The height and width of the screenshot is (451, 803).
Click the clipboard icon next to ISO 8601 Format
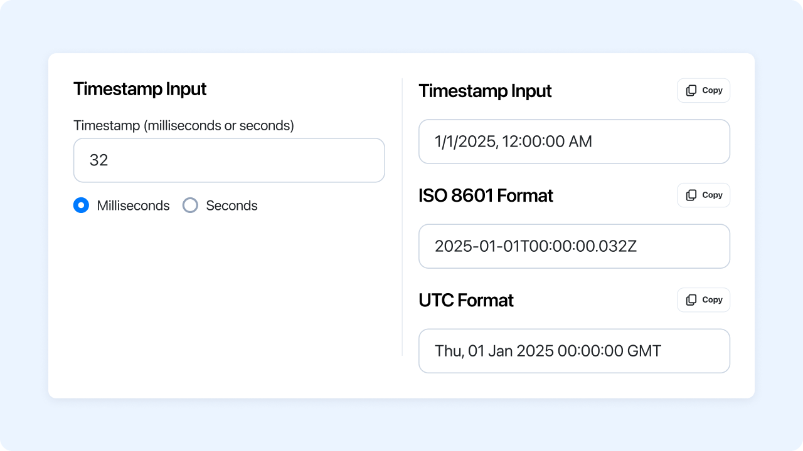691,195
